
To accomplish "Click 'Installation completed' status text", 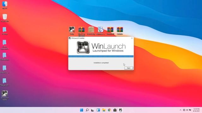I will 101,63.
